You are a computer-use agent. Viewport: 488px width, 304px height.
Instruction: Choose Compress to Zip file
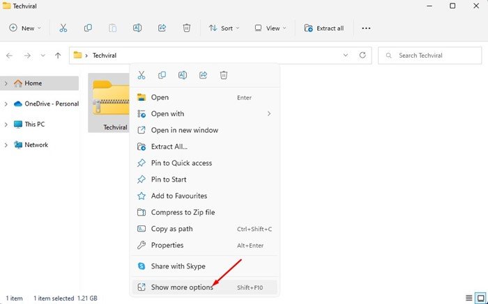pos(204,213)
